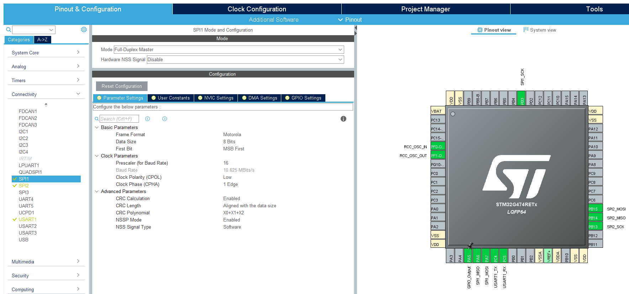Click the CRC Calculation Enabled value
This screenshot has width=629, height=294.
[x=231, y=198]
